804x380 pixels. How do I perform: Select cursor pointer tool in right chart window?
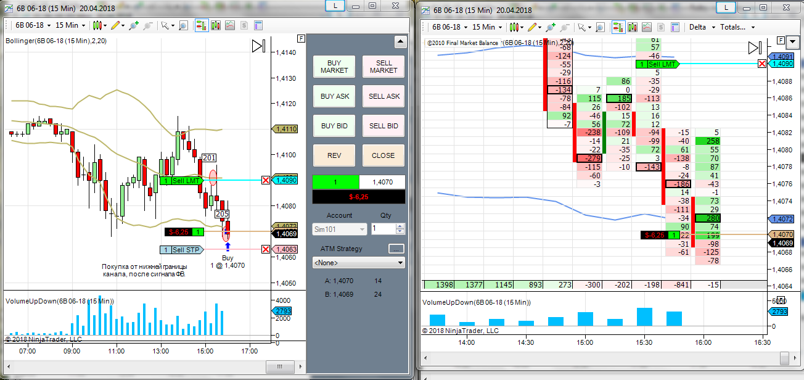(x=581, y=27)
